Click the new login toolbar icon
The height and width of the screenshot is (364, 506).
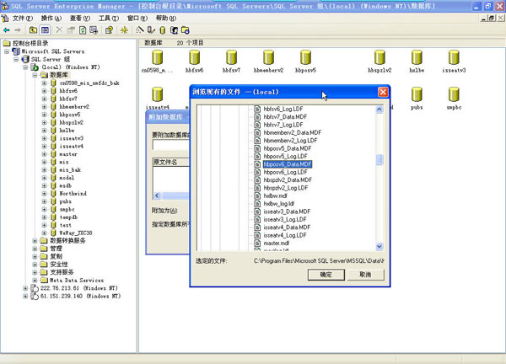coord(174,30)
